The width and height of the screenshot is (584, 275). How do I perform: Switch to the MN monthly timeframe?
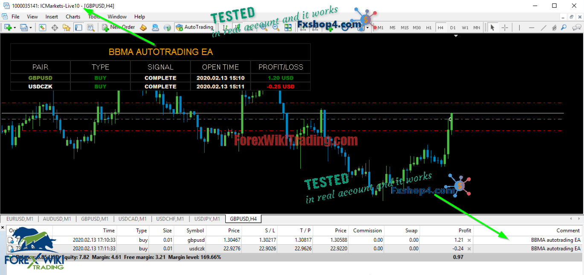[x=476, y=28]
